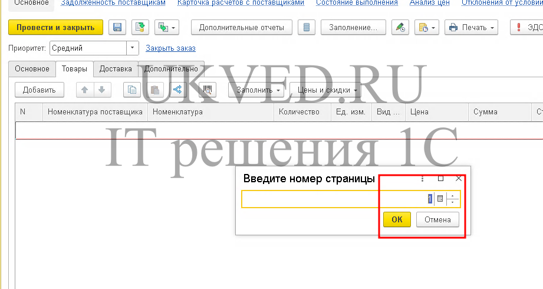Viewport: 543px width, 289px height.
Task: Click the Количество column header
Action: point(302,112)
